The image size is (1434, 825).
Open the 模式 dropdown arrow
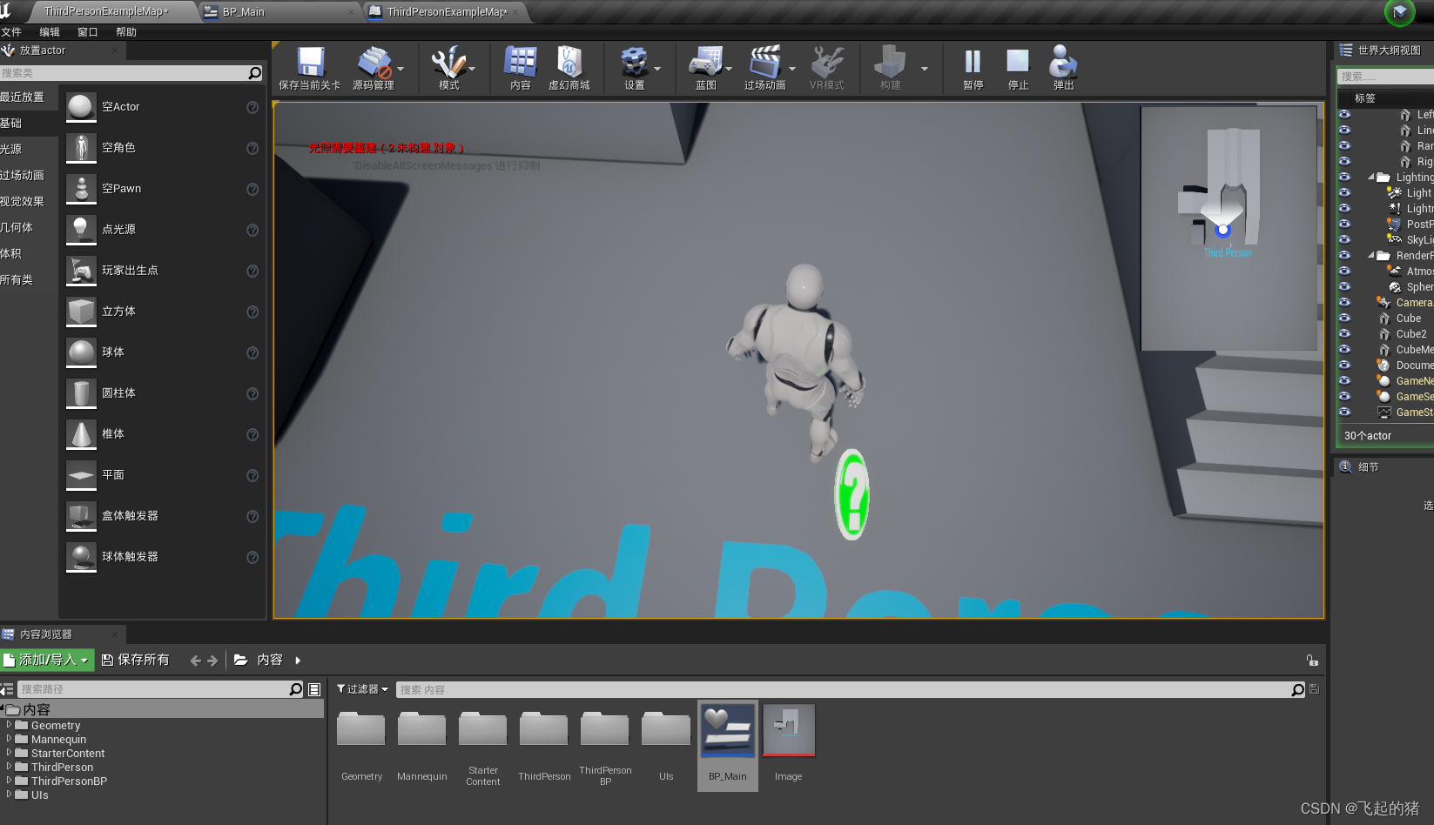[x=472, y=68]
